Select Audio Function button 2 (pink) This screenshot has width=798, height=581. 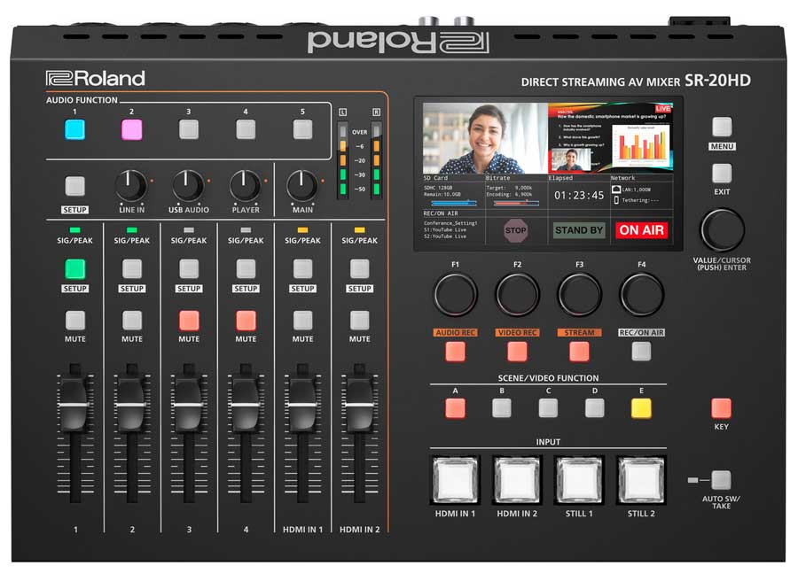click(132, 129)
